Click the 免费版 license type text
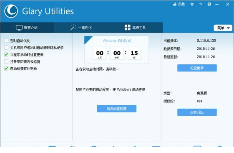 pos(202,93)
